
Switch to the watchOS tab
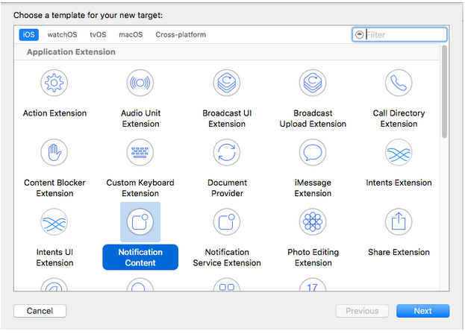62,34
